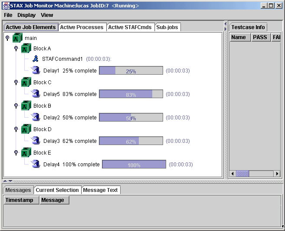Open the Display menu

pos(26,15)
